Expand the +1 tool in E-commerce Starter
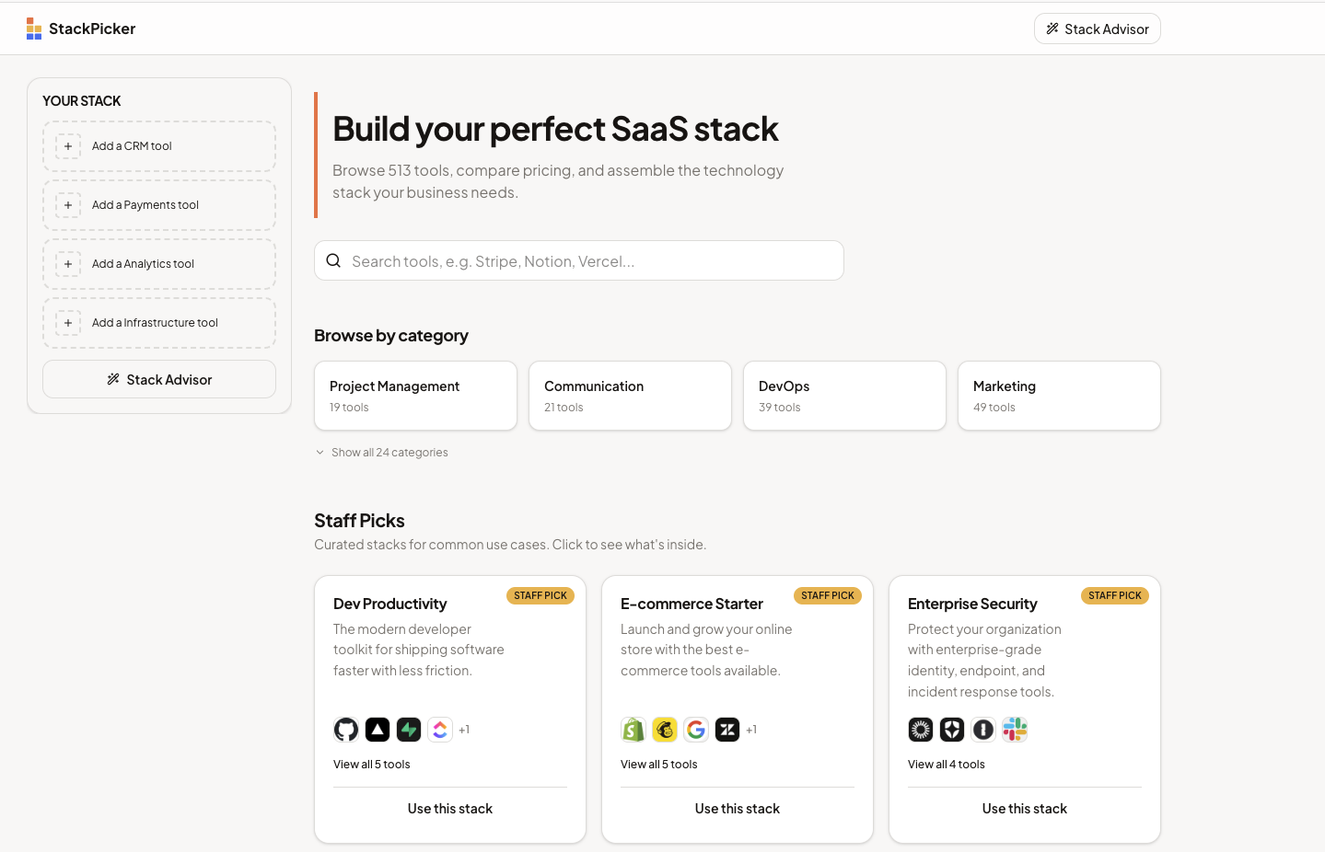The height and width of the screenshot is (852, 1325). coord(751,729)
